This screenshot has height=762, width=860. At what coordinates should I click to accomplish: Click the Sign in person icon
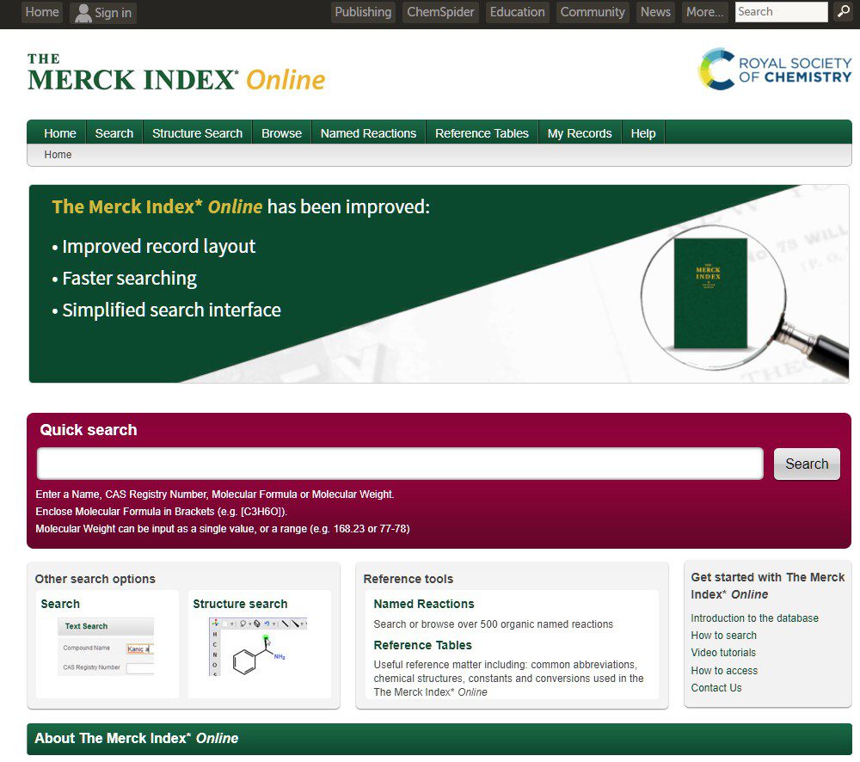coord(83,12)
